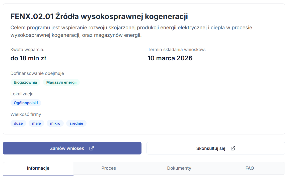
Task: Click the FENX.02.01 program title heading
Action: [x=99, y=17]
